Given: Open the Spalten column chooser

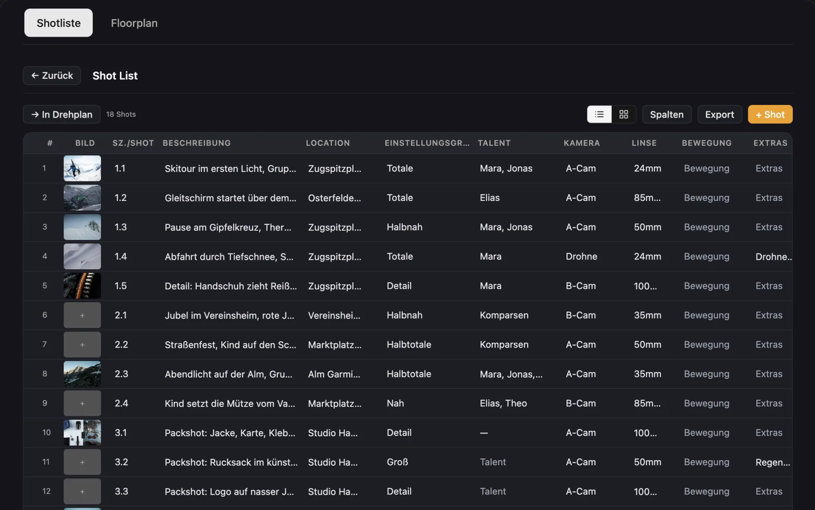Looking at the screenshot, I should [x=666, y=114].
